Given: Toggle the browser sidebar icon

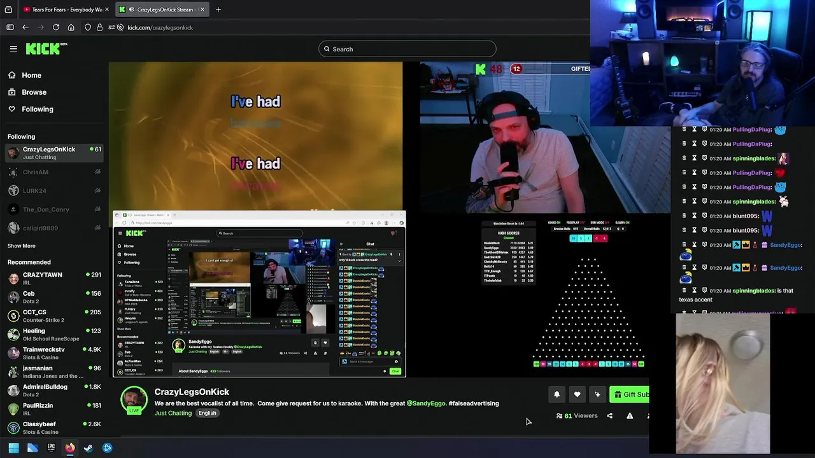Looking at the screenshot, I should [x=10, y=27].
